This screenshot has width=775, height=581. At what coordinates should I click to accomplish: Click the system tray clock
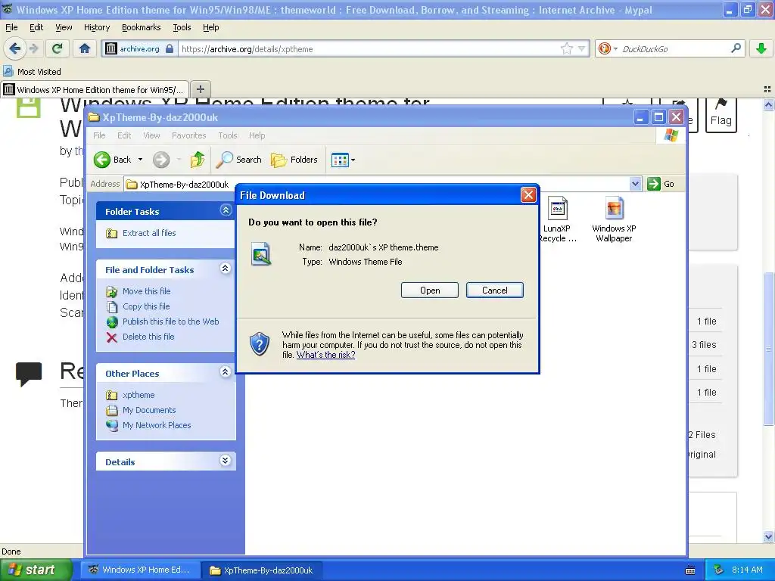[747, 570]
